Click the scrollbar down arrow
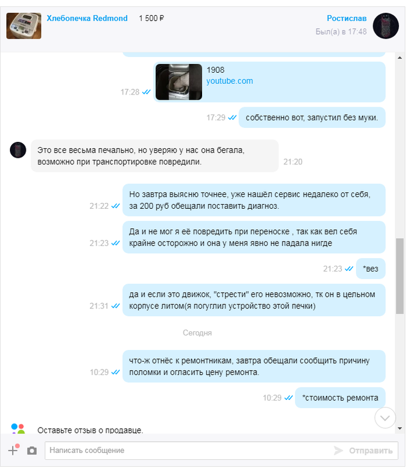 click(399, 428)
